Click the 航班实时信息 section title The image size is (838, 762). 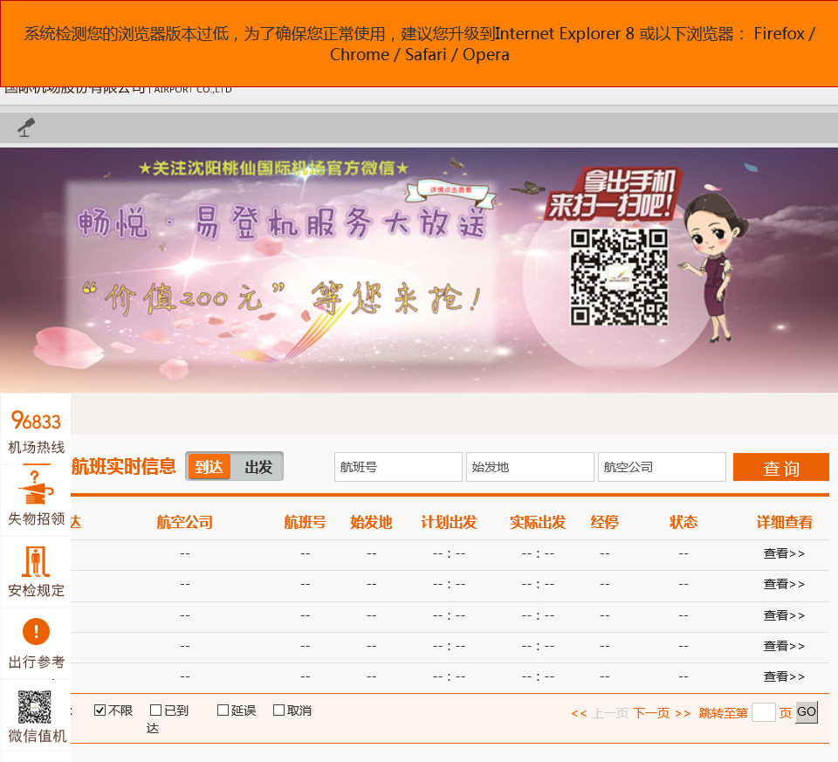[123, 466]
